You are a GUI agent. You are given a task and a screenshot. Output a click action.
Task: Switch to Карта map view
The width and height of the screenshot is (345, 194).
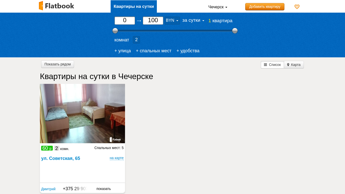tap(294, 65)
